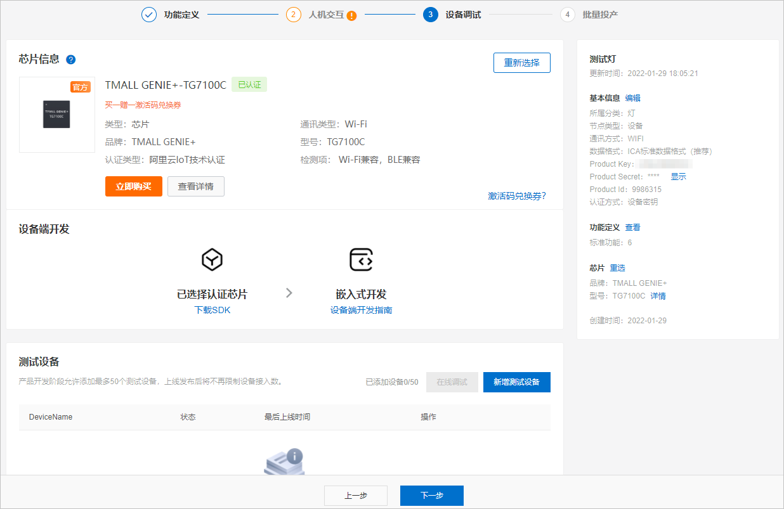Viewport: 784px width, 509px height.
Task: Click the DeviceName column header
Action: point(51,417)
